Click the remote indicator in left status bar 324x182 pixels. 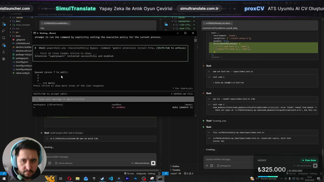[x=4, y=173]
